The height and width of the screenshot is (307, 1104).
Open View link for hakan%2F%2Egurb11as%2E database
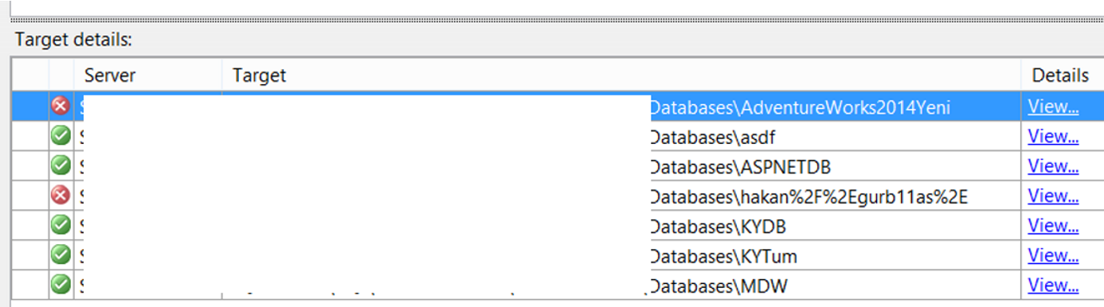click(1053, 196)
